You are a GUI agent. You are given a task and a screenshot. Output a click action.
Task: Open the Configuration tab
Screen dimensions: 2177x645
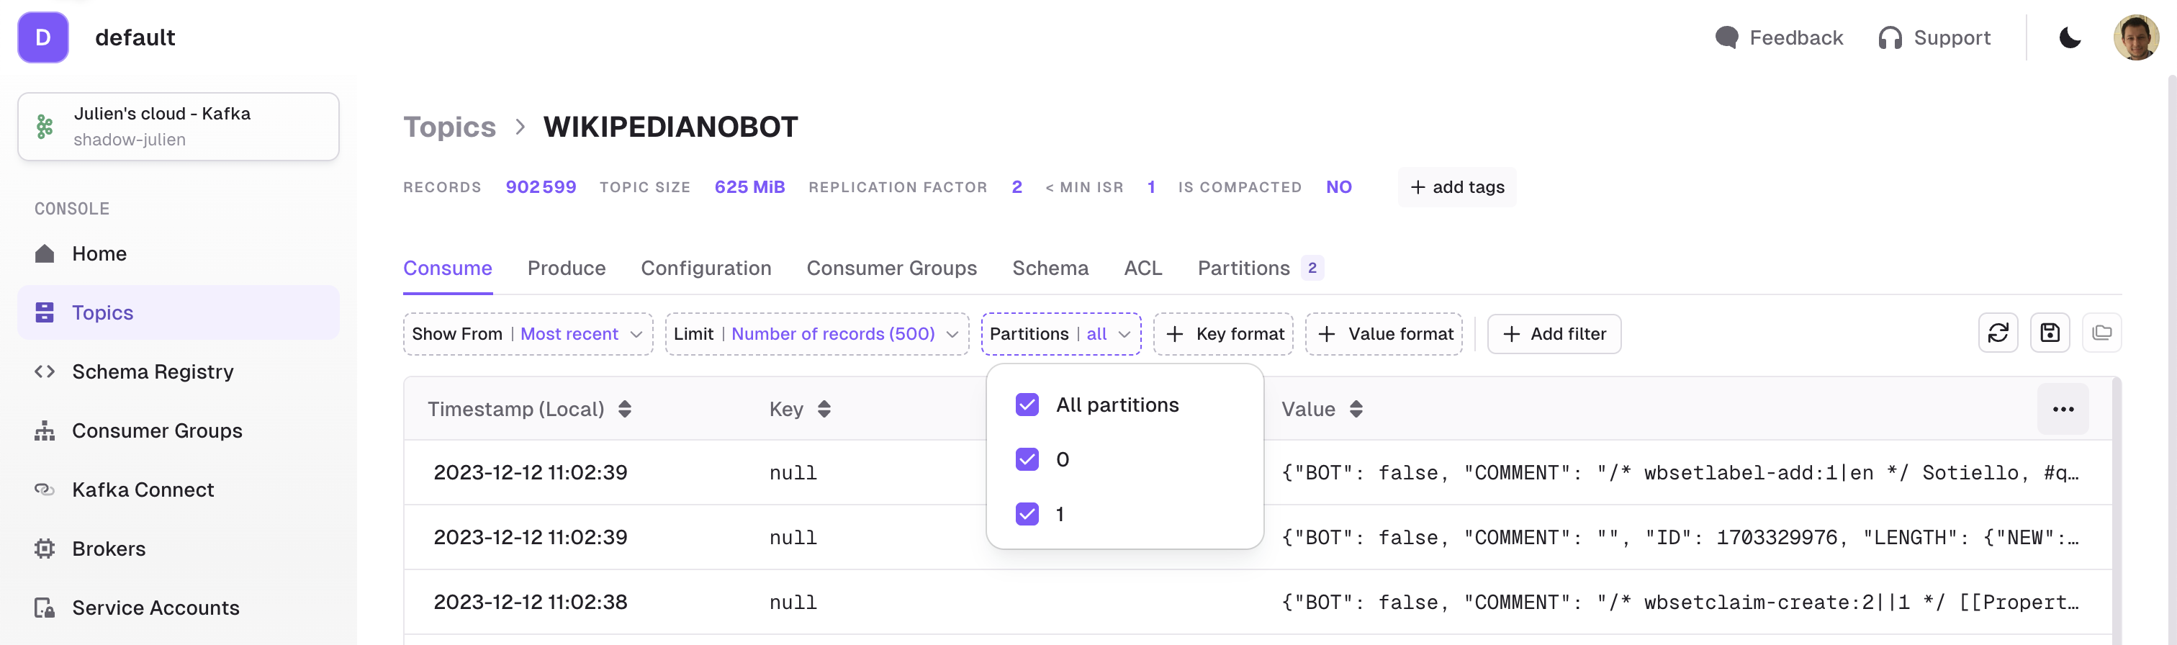coord(706,268)
